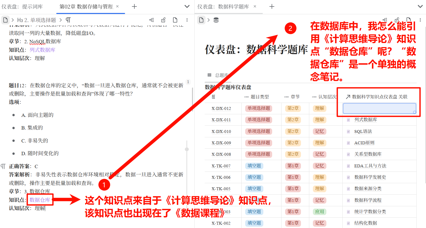Click document icon at left breadcrumb start

[x=5, y=20]
